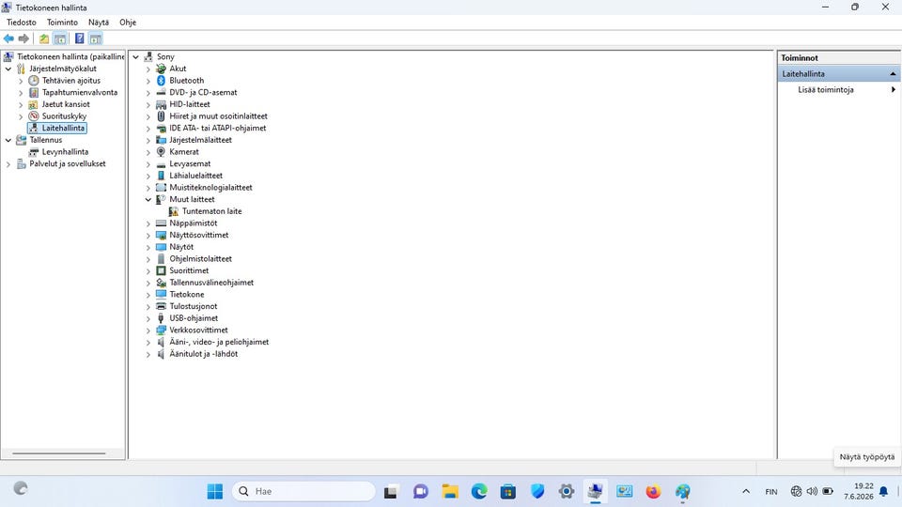Select Muistiteknologialaitteet category
Image resolution: width=902 pixels, height=507 pixels.
pyautogui.click(x=210, y=188)
